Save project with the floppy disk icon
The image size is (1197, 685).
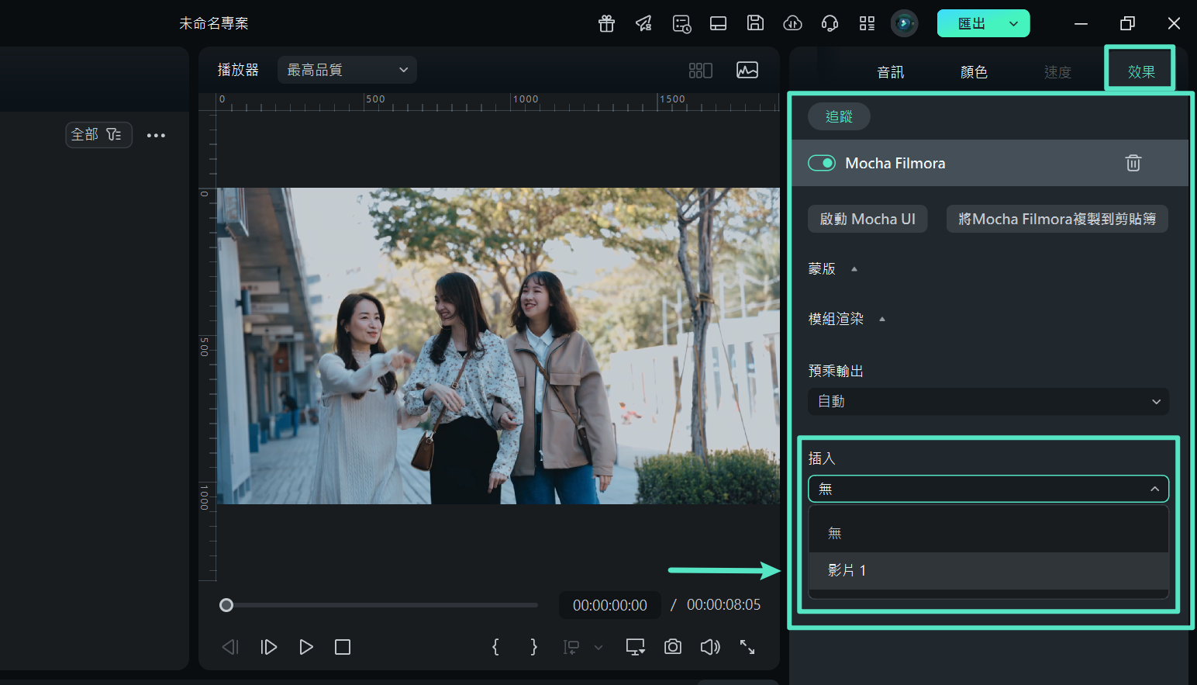(x=756, y=23)
